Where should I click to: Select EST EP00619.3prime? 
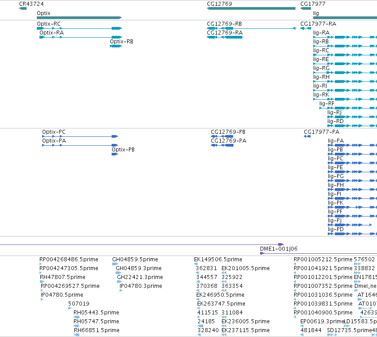(x=302, y=326)
